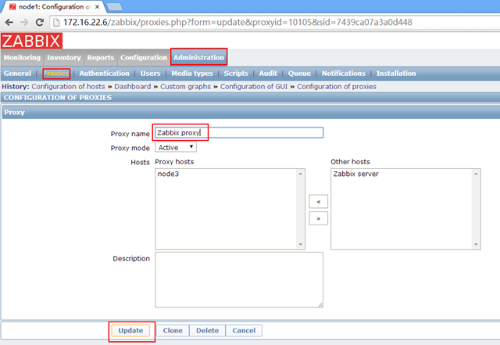
Task: Follow history link Configuration of GUI
Action: (x=254, y=87)
